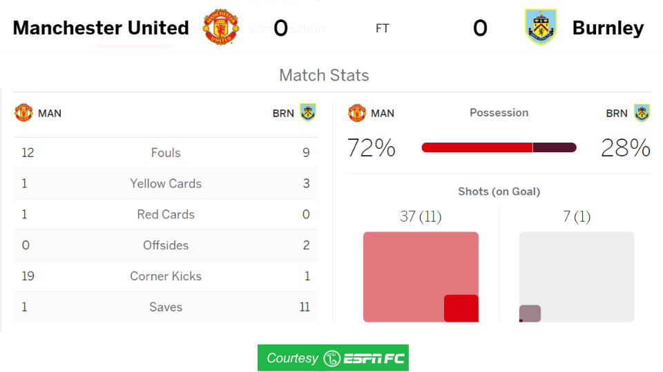Image resolution: width=663 pixels, height=372 pixels.
Task: Click the FT match status label
Action: coord(382,28)
